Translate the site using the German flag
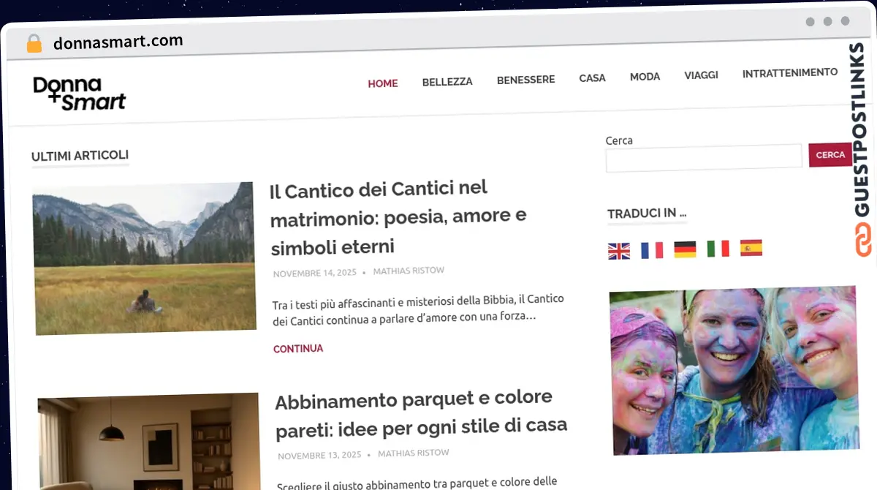 tap(686, 249)
